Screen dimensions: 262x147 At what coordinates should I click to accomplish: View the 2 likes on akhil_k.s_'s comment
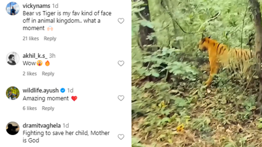click(30, 74)
